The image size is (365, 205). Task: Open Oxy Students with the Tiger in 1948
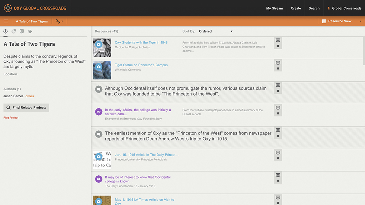(141, 42)
